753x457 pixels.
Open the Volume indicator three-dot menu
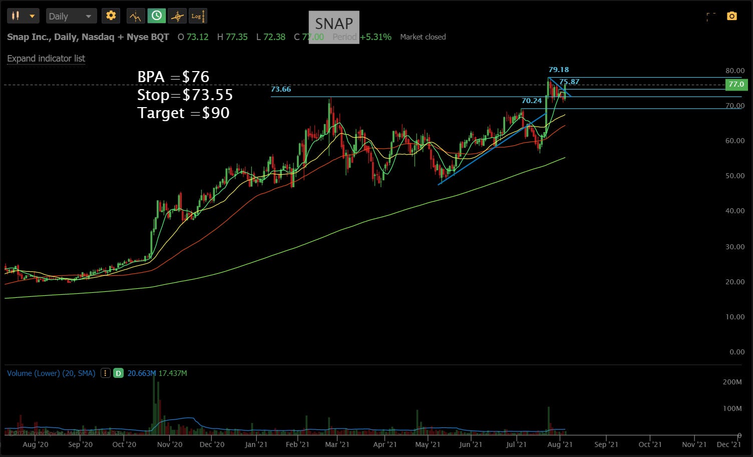105,373
